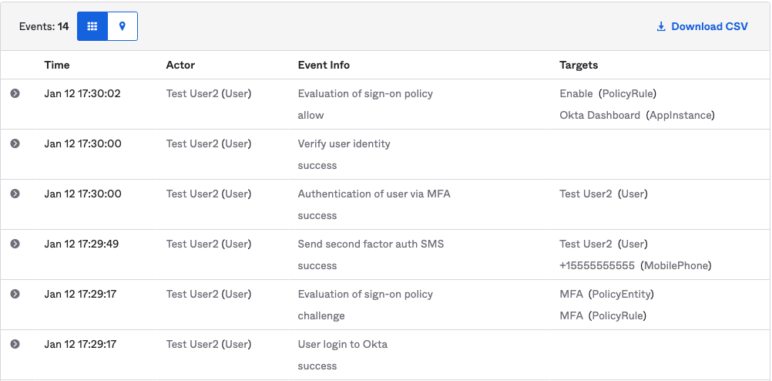
Task: Click the Event Info column header
Action: 324,65
